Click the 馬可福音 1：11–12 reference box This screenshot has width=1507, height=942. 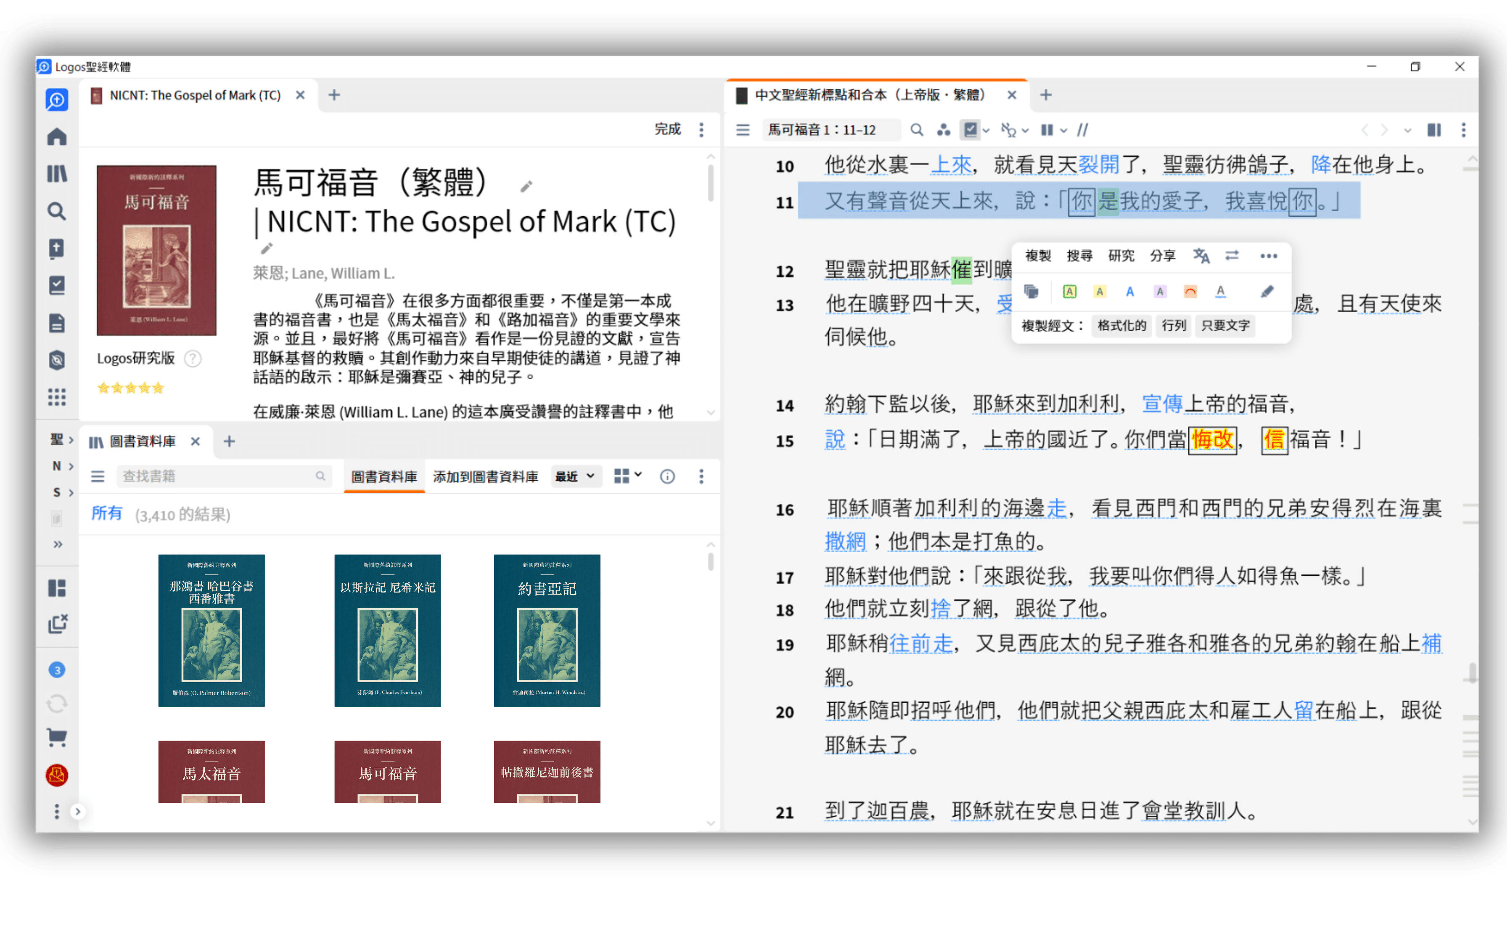tap(831, 130)
